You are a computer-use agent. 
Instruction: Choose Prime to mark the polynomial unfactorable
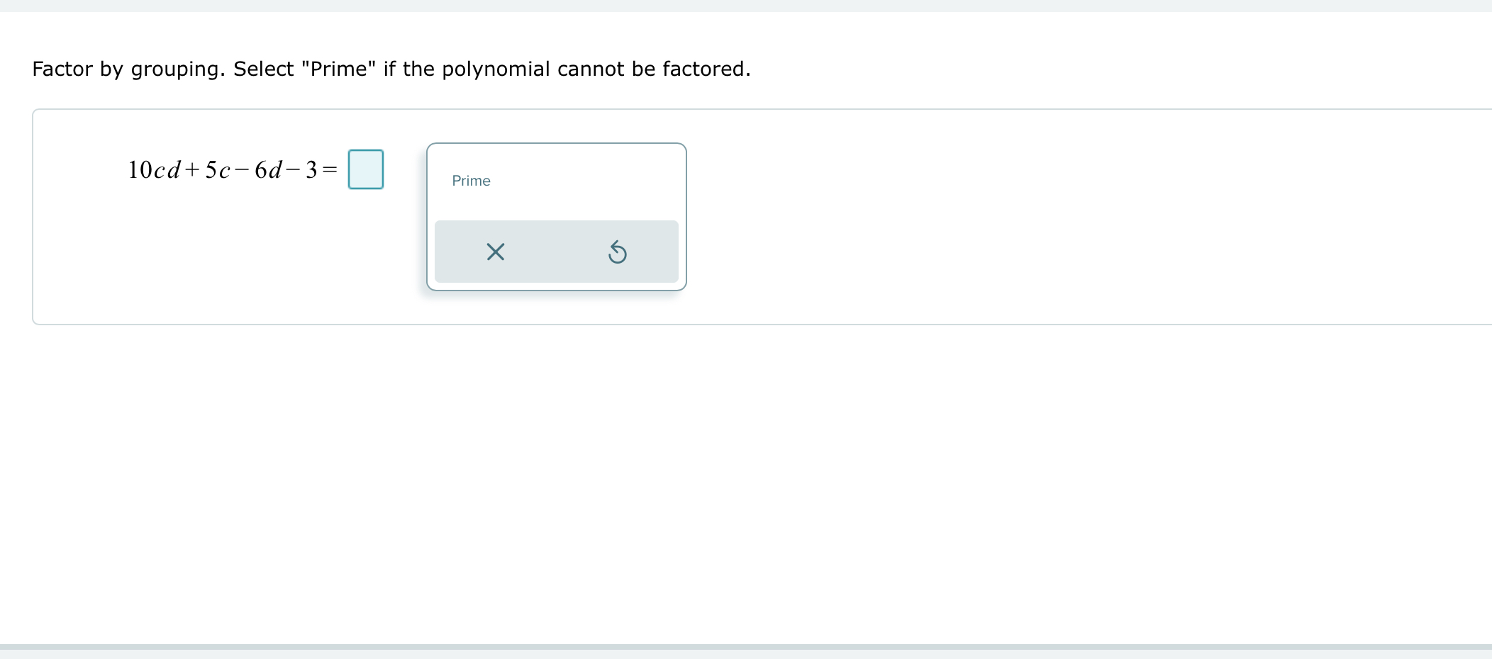click(x=471, y=181)
